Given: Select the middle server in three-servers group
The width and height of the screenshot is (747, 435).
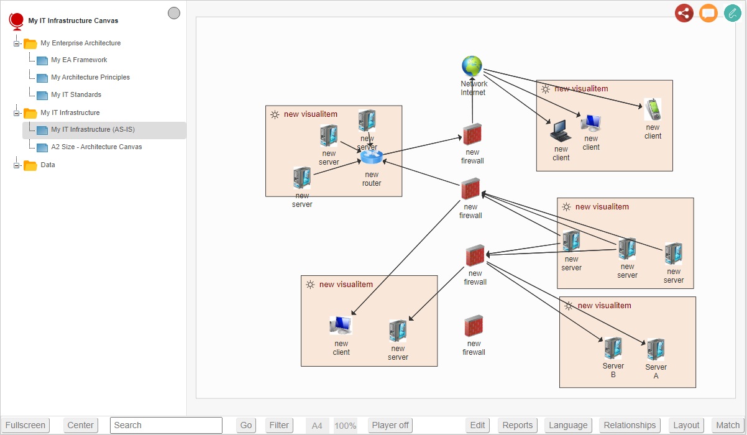Looking at the screenshot, I should tap(627, 249).
